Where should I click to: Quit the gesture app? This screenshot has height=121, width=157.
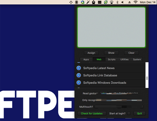[139, 113]
